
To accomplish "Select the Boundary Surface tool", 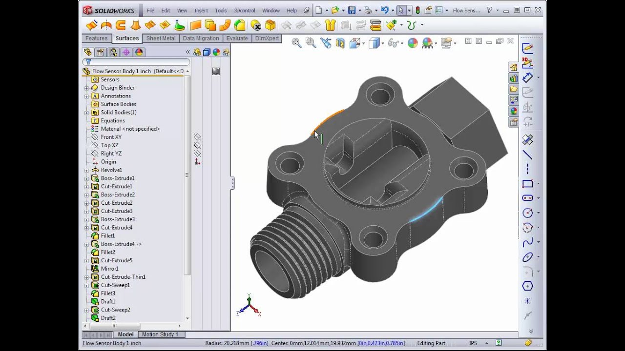I will tap(150, 25).
